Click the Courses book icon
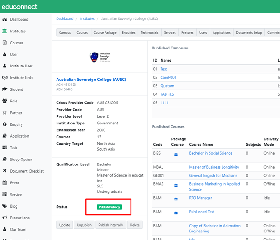 4,43
